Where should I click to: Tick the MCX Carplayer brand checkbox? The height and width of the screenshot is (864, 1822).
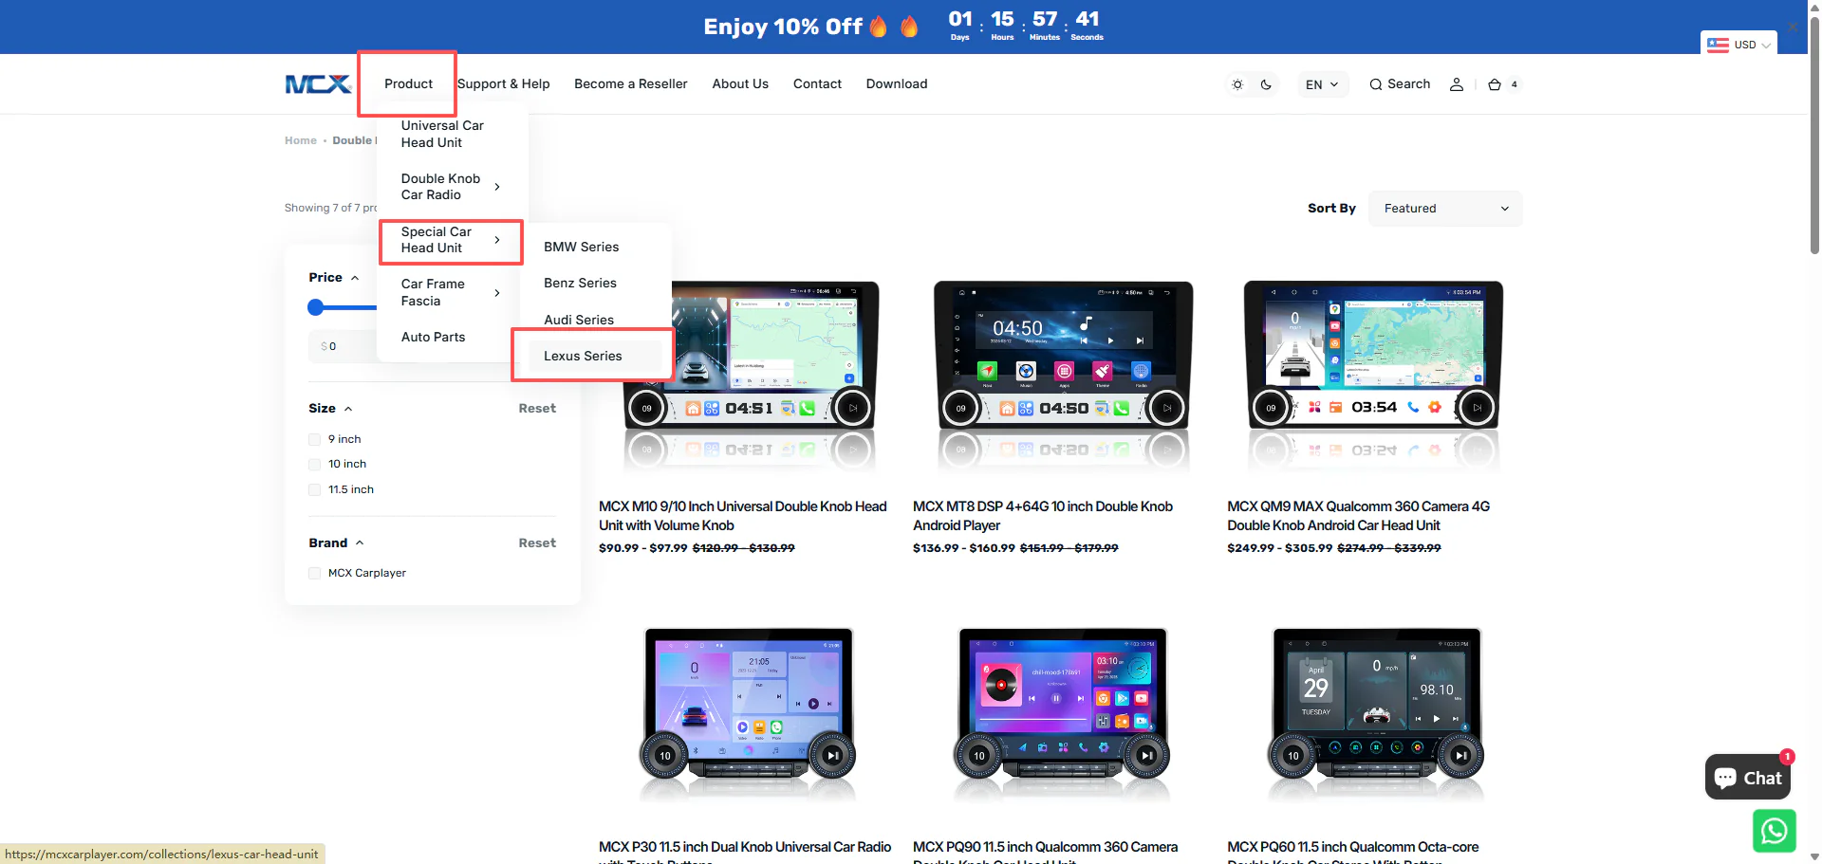[x=314, y=573]
